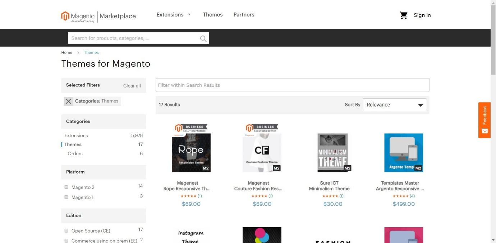Remove the Categories: Themes filter X
This screenshot has width=496, height=243.
click(x=68, y=101)
